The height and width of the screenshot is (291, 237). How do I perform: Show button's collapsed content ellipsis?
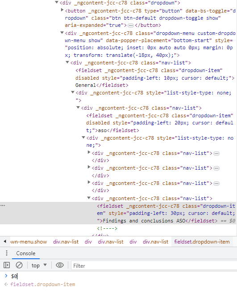(x=131, y=26)
